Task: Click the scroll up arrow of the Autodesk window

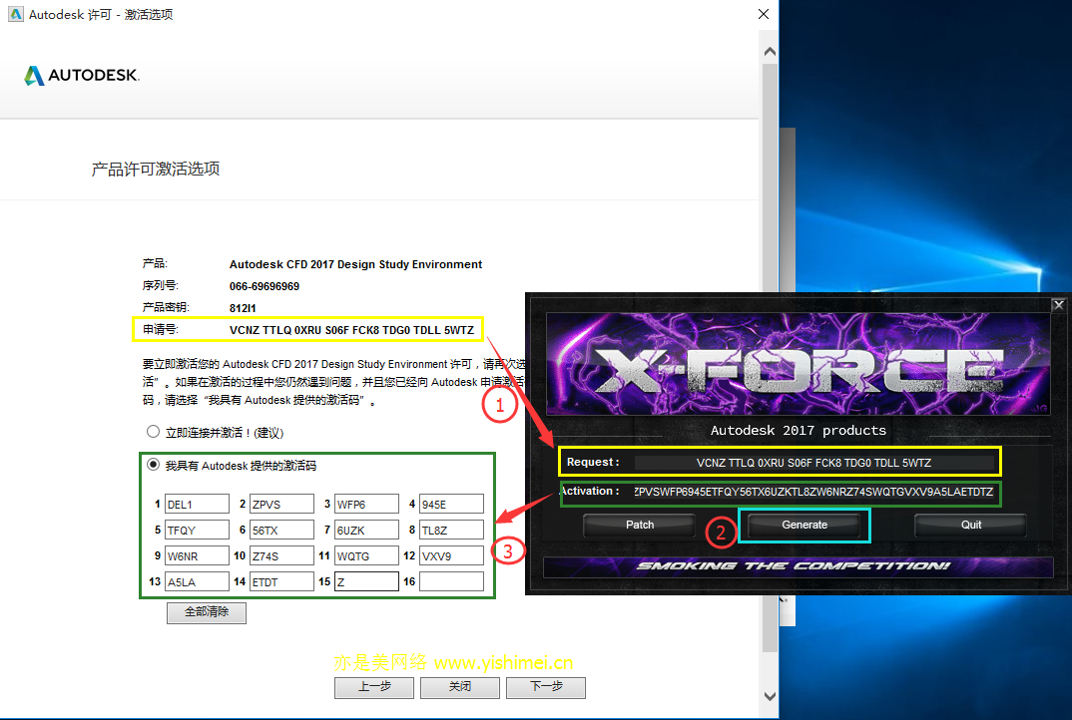Action: (x=770, y=51)
